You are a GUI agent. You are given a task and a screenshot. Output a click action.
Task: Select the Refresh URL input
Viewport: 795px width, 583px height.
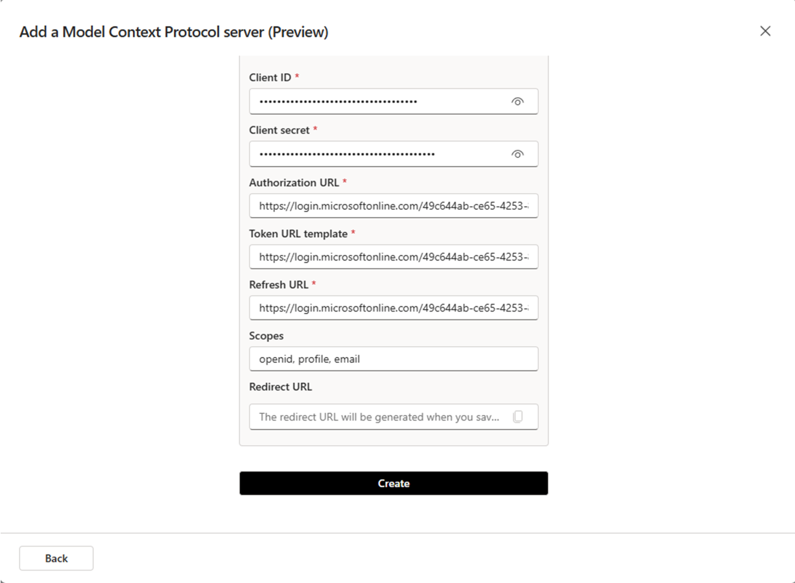(393, 308)
